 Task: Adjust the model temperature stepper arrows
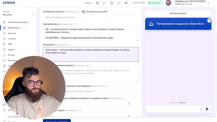[129, 116]
